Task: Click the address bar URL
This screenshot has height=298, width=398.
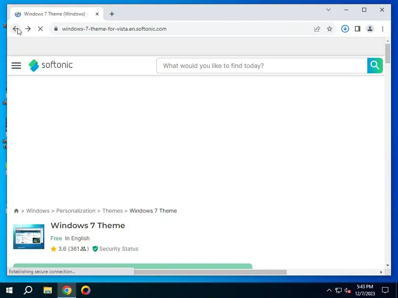Action: [x=114, y=29]
